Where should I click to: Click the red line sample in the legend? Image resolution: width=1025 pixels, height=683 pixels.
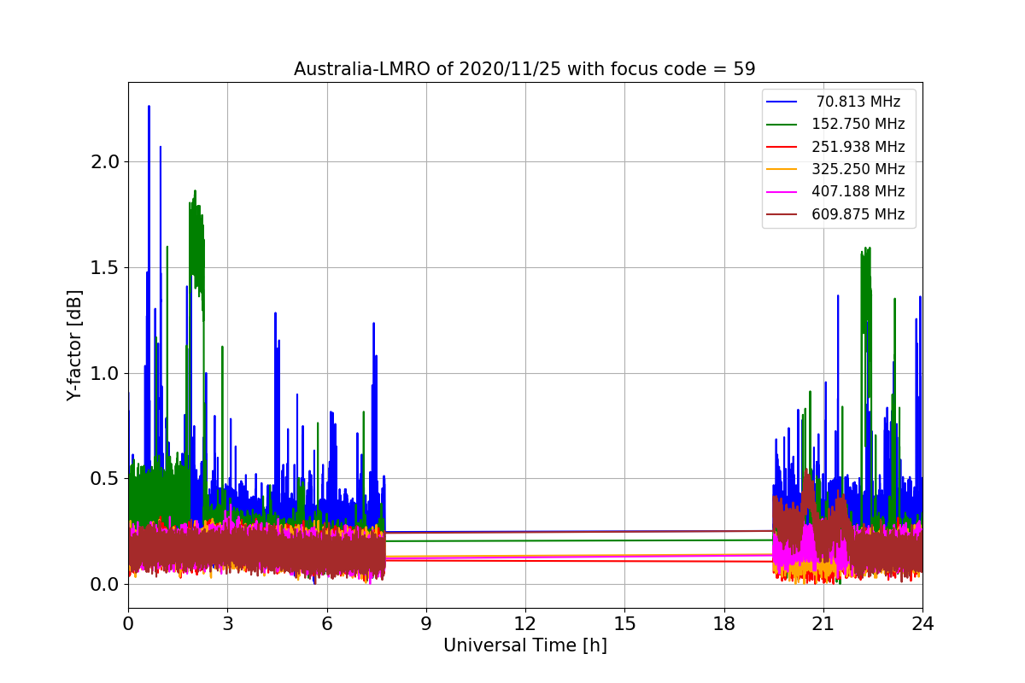click(x=782, y=147)
